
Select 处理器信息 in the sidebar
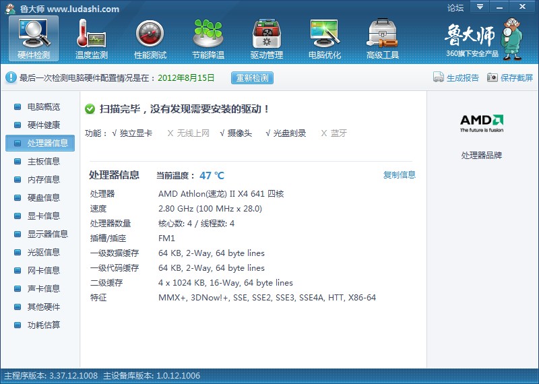40,143
